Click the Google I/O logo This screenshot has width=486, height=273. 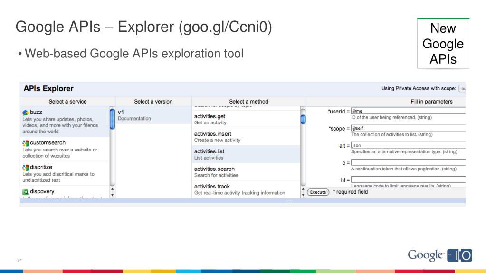pos(440,255)
